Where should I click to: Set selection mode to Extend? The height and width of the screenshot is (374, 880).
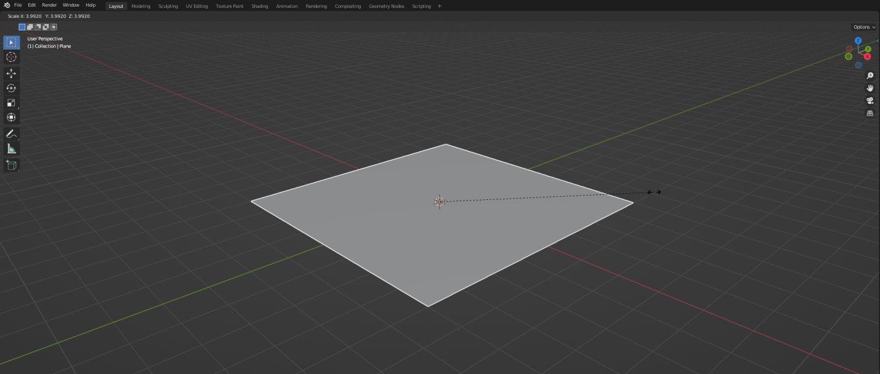[30, 27]
